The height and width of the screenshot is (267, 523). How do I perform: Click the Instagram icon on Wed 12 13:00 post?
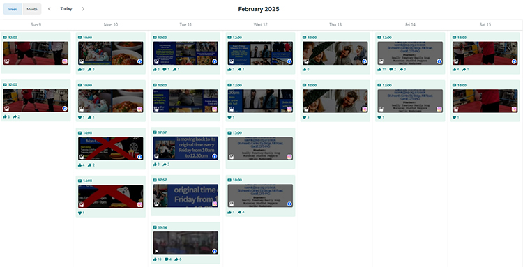click(x=289, y=157)
